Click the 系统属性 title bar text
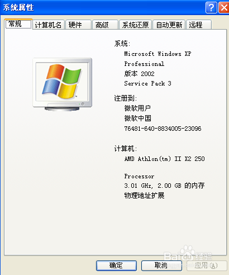The width and height of the screenshot is (229, 275). (x=18, y=8)
